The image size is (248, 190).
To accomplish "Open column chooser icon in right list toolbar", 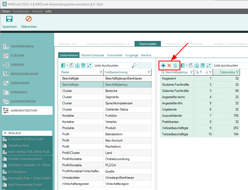I will click(183, 65).
